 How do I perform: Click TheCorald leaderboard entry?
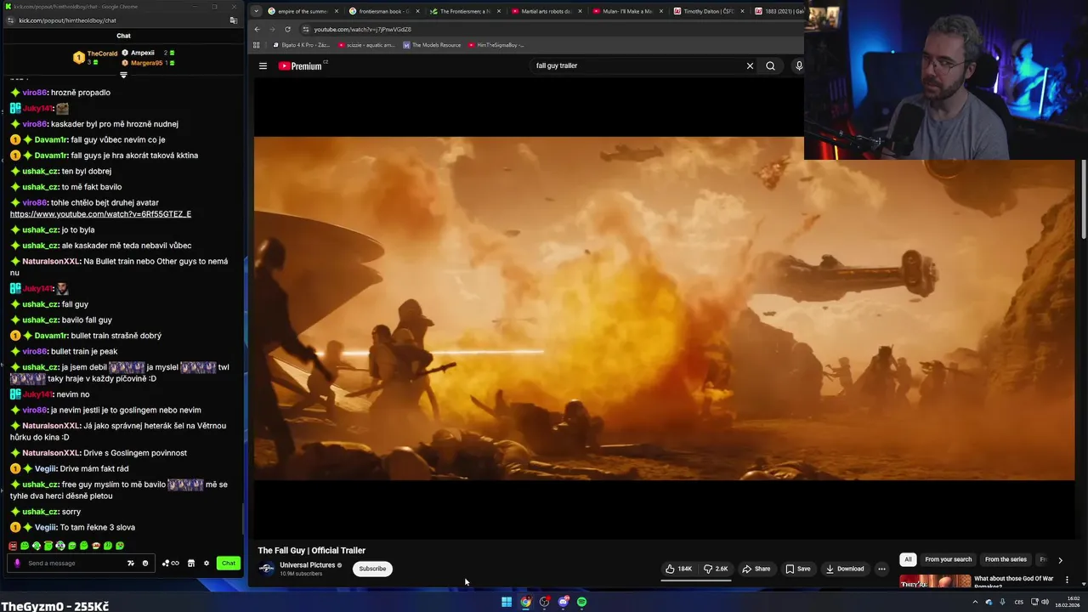point(96,58)
